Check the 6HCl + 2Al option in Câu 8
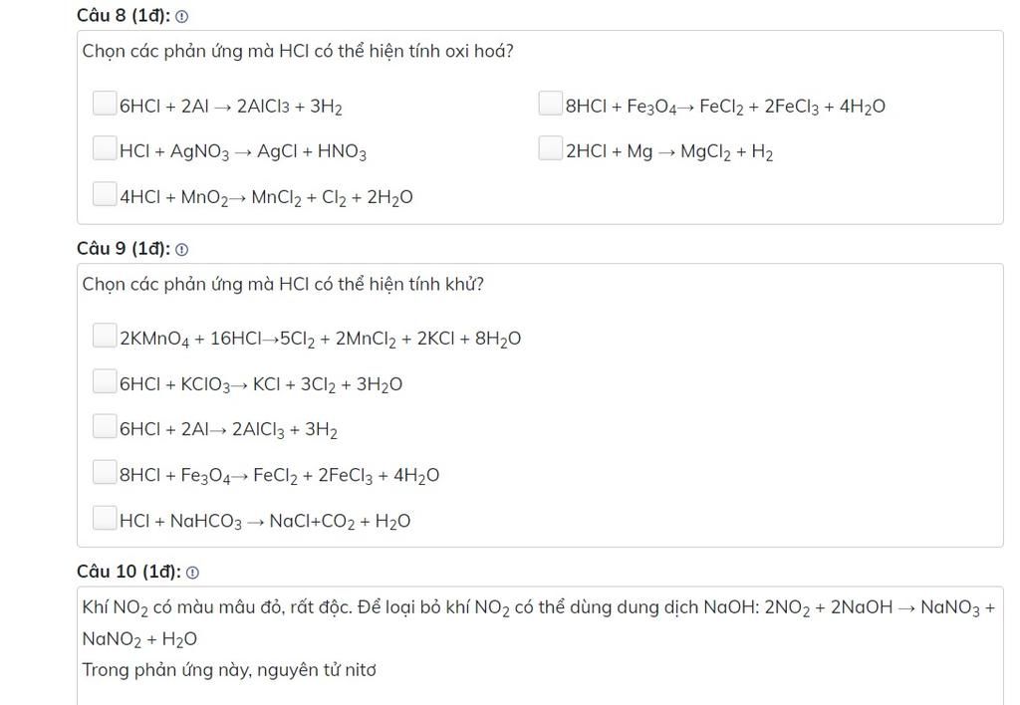The image size is (1020, 705). (104, 103)
